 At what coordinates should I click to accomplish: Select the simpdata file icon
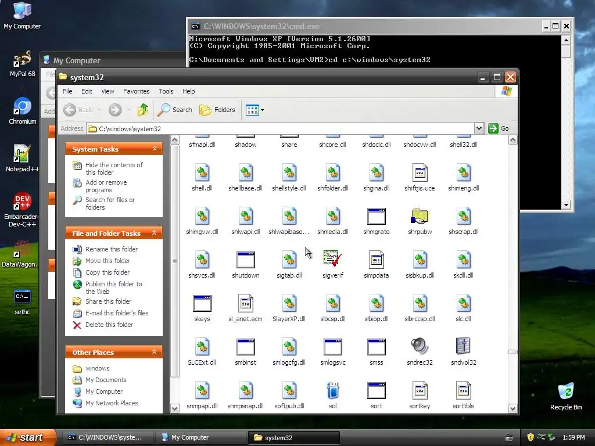point(377,260)
